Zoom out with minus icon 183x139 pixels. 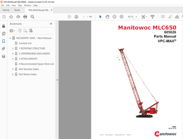pyautogui.click(x=115, y=17)
